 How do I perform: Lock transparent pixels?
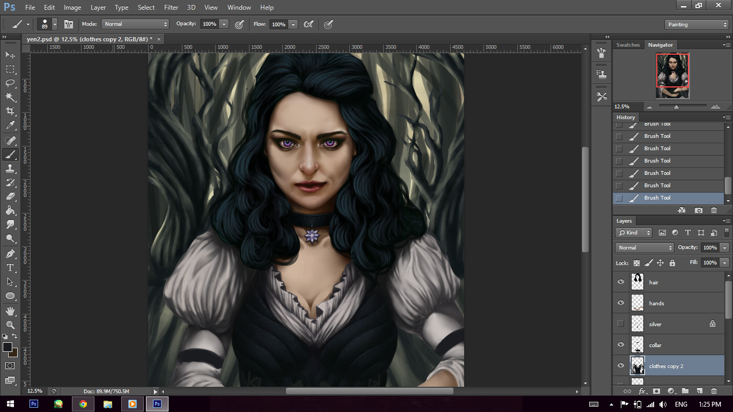pyautogui.click(x=636, y=263)
